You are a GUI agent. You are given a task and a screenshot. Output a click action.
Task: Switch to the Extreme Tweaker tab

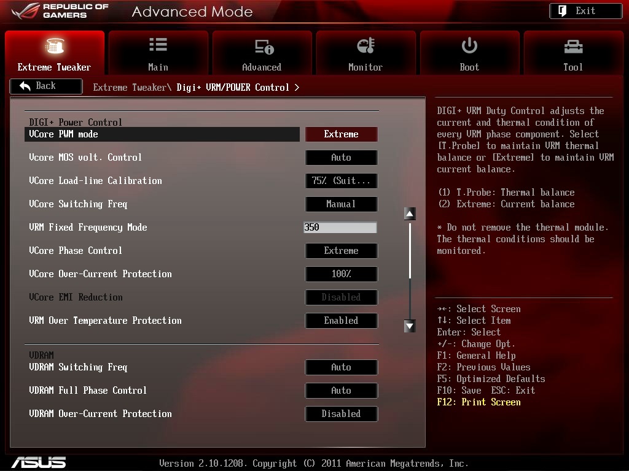coord(55,53)
